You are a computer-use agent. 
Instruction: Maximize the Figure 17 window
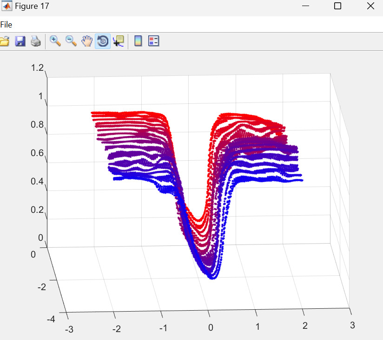pyautogui.click(x=338, y=6)
